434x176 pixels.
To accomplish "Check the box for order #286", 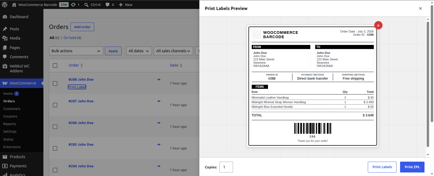I will click(55, 127).
